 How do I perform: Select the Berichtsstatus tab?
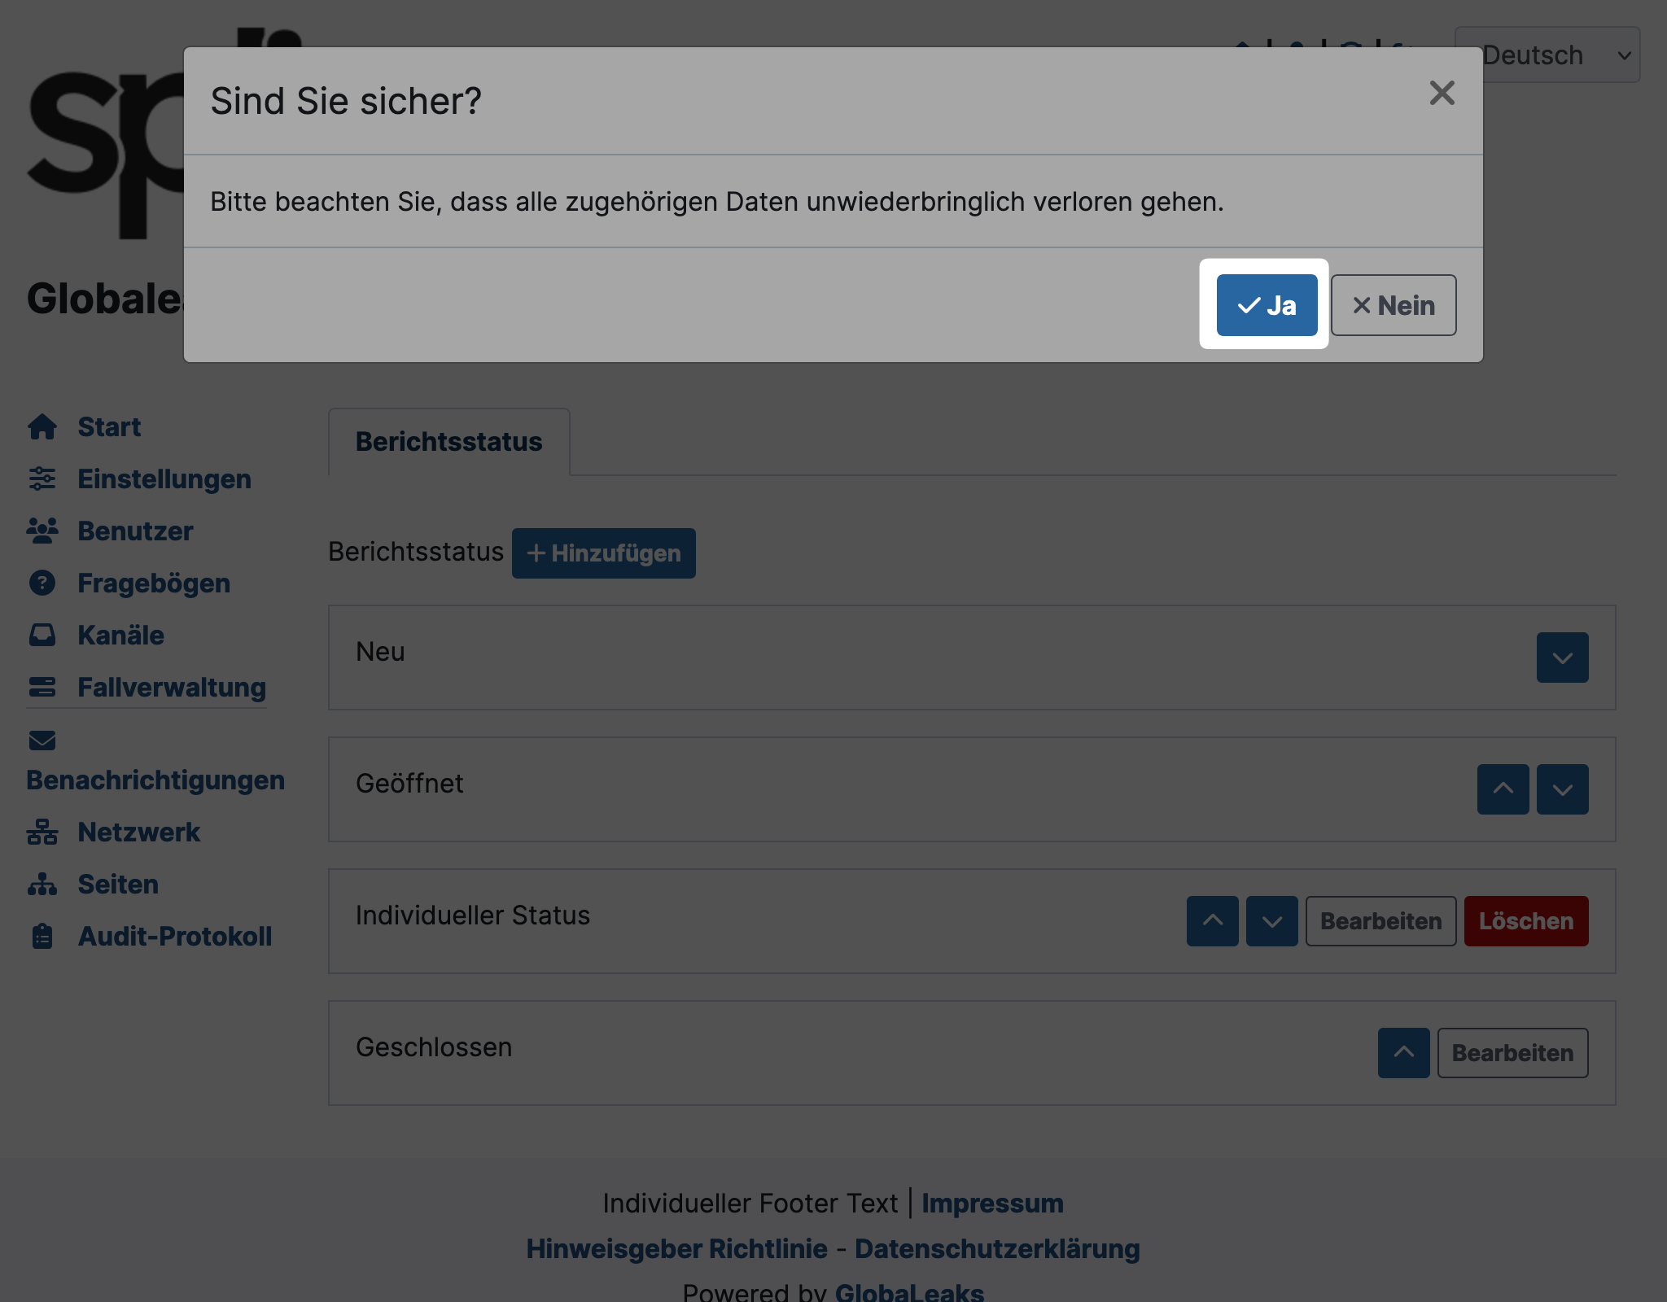(x=449, y=441)
